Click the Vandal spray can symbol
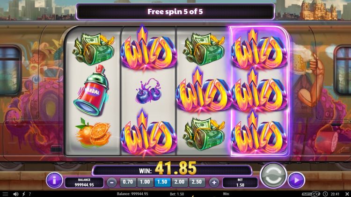This screenshot has height=197, width=351. click(x=92, y=91)
